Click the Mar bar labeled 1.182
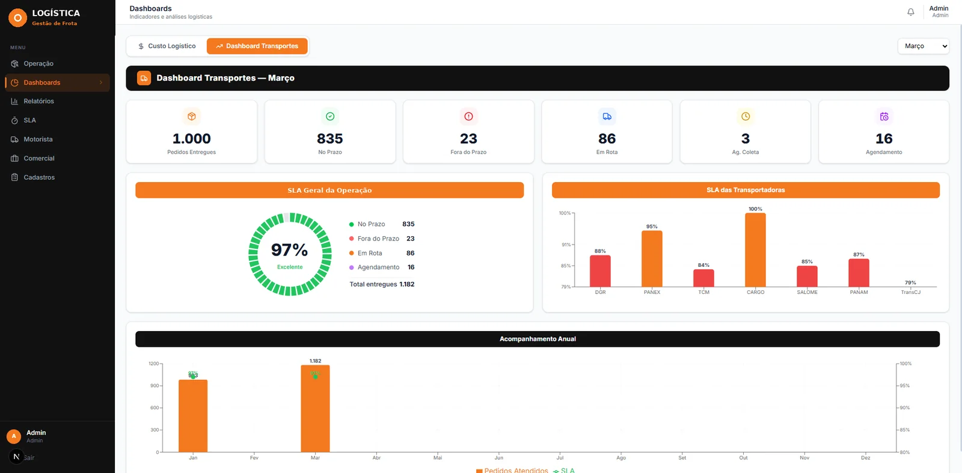This screenshot has width=962, height=473. [315, 409]
